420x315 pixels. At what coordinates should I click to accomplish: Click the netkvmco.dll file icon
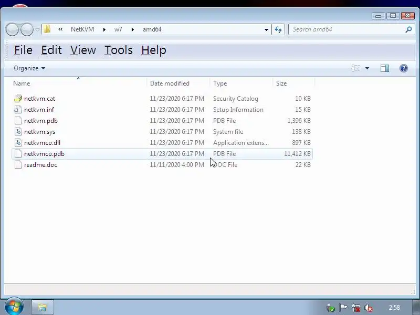tap(18, 142)
